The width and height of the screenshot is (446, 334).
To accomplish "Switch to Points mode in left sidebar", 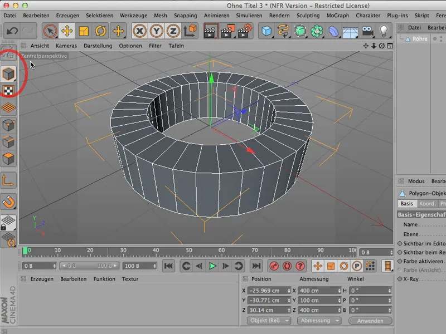I will [x=9, y=124].
